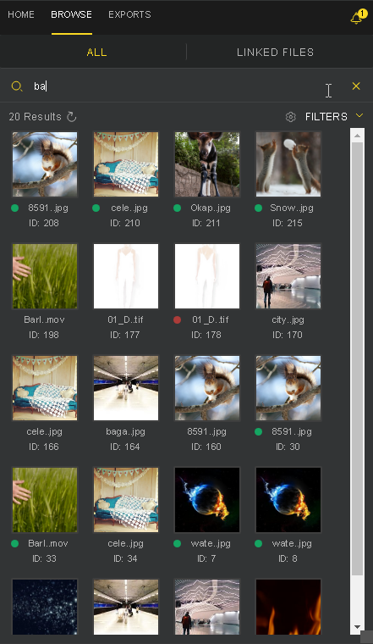Open the notifications bell icon
Image resolution: width=373 pixels, height=644 pixels.
(x=358, y=17)
